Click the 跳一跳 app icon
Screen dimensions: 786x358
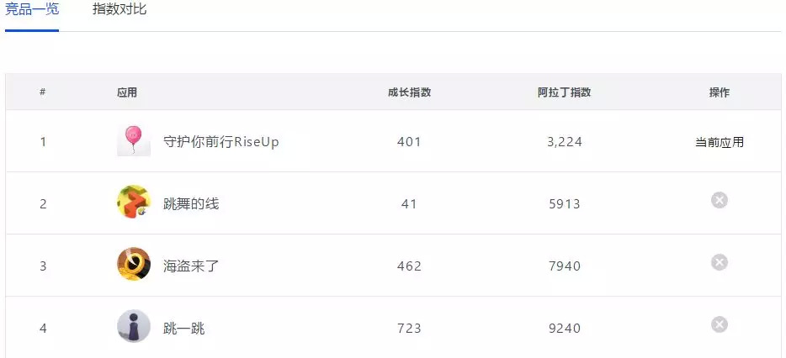coord(133,327)
